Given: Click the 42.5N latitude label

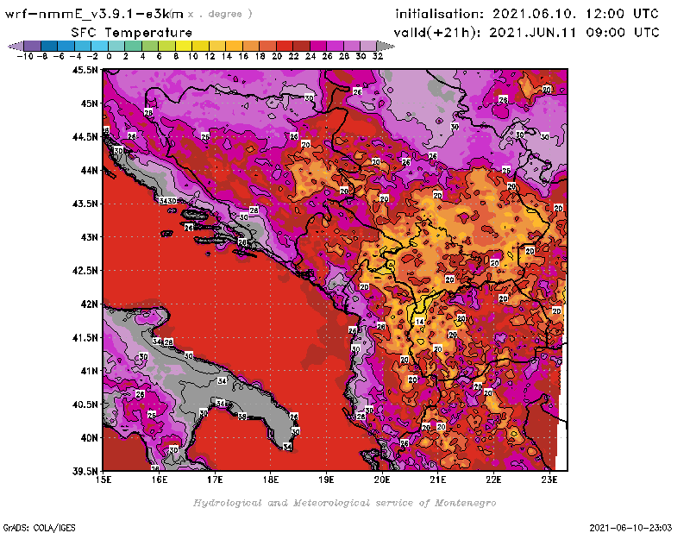Looking at the screenshot, I should [x=85, y=271].
